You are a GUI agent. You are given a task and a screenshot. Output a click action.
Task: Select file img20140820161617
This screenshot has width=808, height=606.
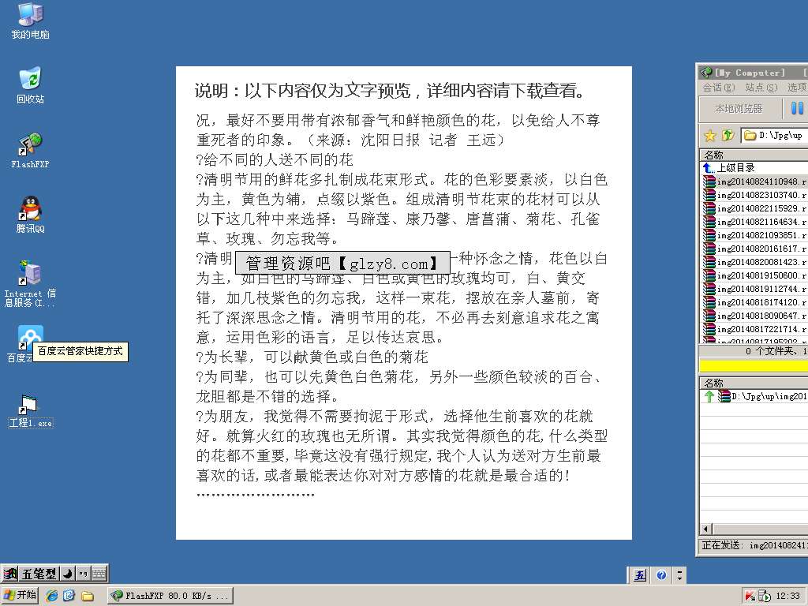(x=755, y=249)
